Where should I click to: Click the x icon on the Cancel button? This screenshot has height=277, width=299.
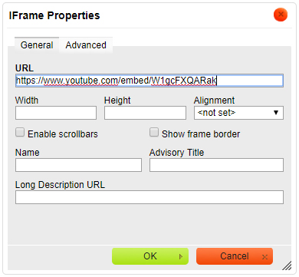pyautogui.click(x=264, y=257)
